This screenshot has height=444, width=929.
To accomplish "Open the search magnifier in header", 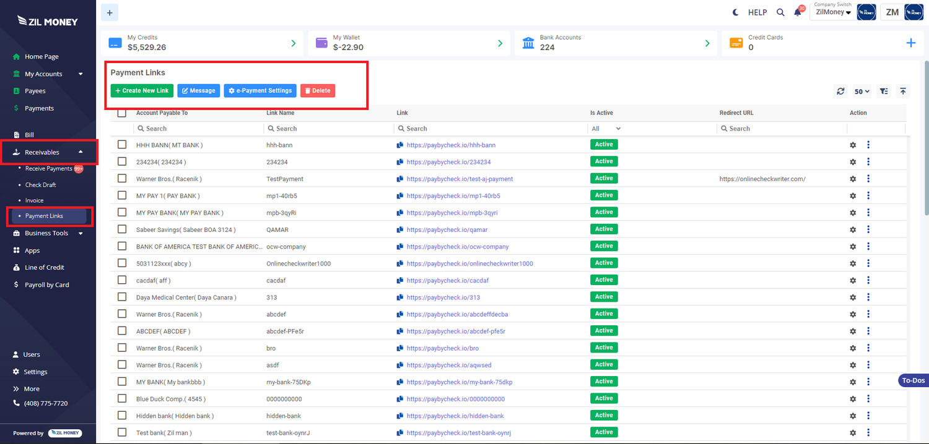I will pyautogui.click(x=780, y=12).
